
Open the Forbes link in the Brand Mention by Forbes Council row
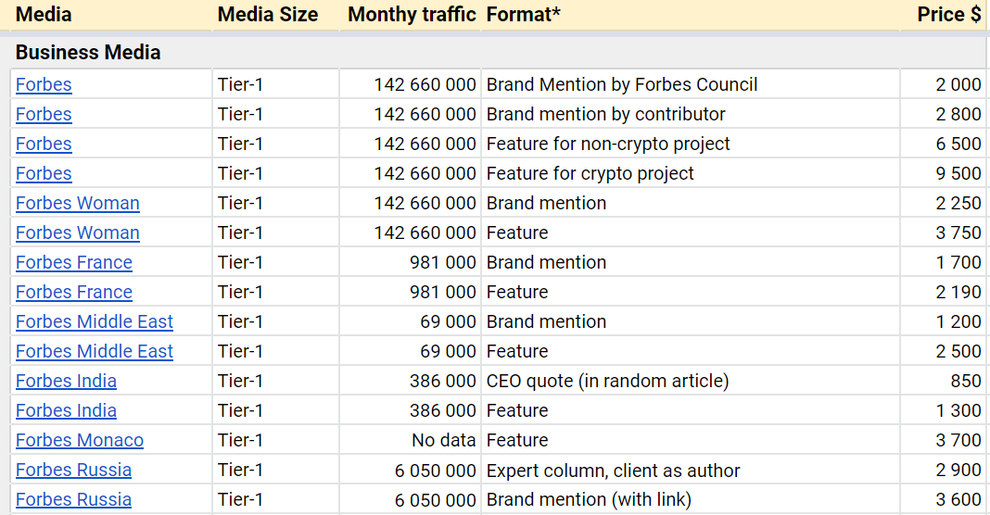(x=44, y=84)
